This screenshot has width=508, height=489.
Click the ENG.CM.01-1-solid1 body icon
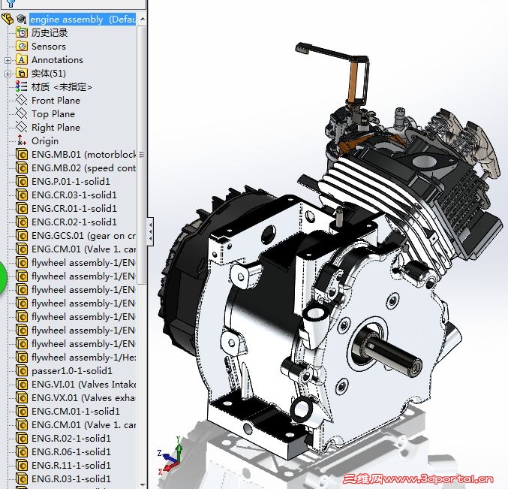coord(22,411)
